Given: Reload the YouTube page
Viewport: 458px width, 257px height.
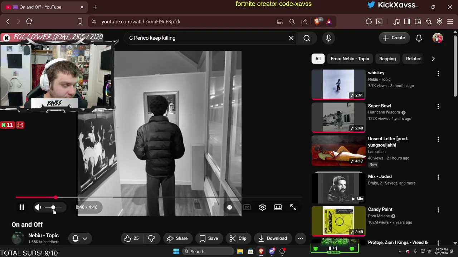Looking at the screenshot, I should (29, 21).
